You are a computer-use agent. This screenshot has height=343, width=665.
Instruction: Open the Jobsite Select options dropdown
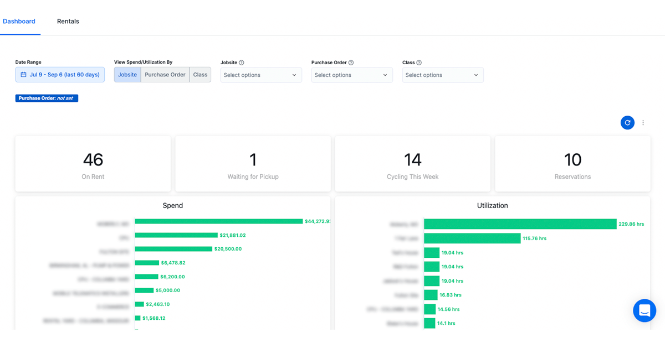[260, 75]
